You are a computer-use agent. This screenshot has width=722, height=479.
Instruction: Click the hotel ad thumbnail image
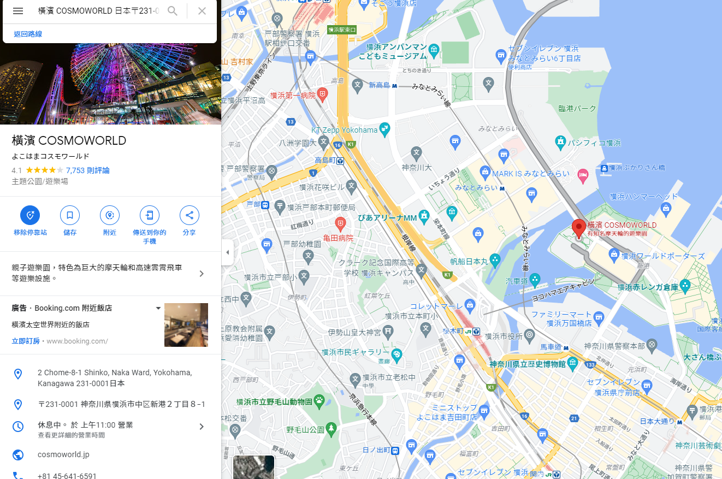click(x=186, y=325)
